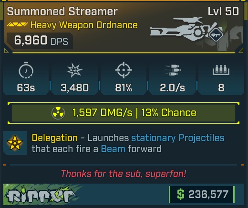
Task: Click the Ripper manufacturer logo
Action: pyautogui.click(x=41, y=195)
